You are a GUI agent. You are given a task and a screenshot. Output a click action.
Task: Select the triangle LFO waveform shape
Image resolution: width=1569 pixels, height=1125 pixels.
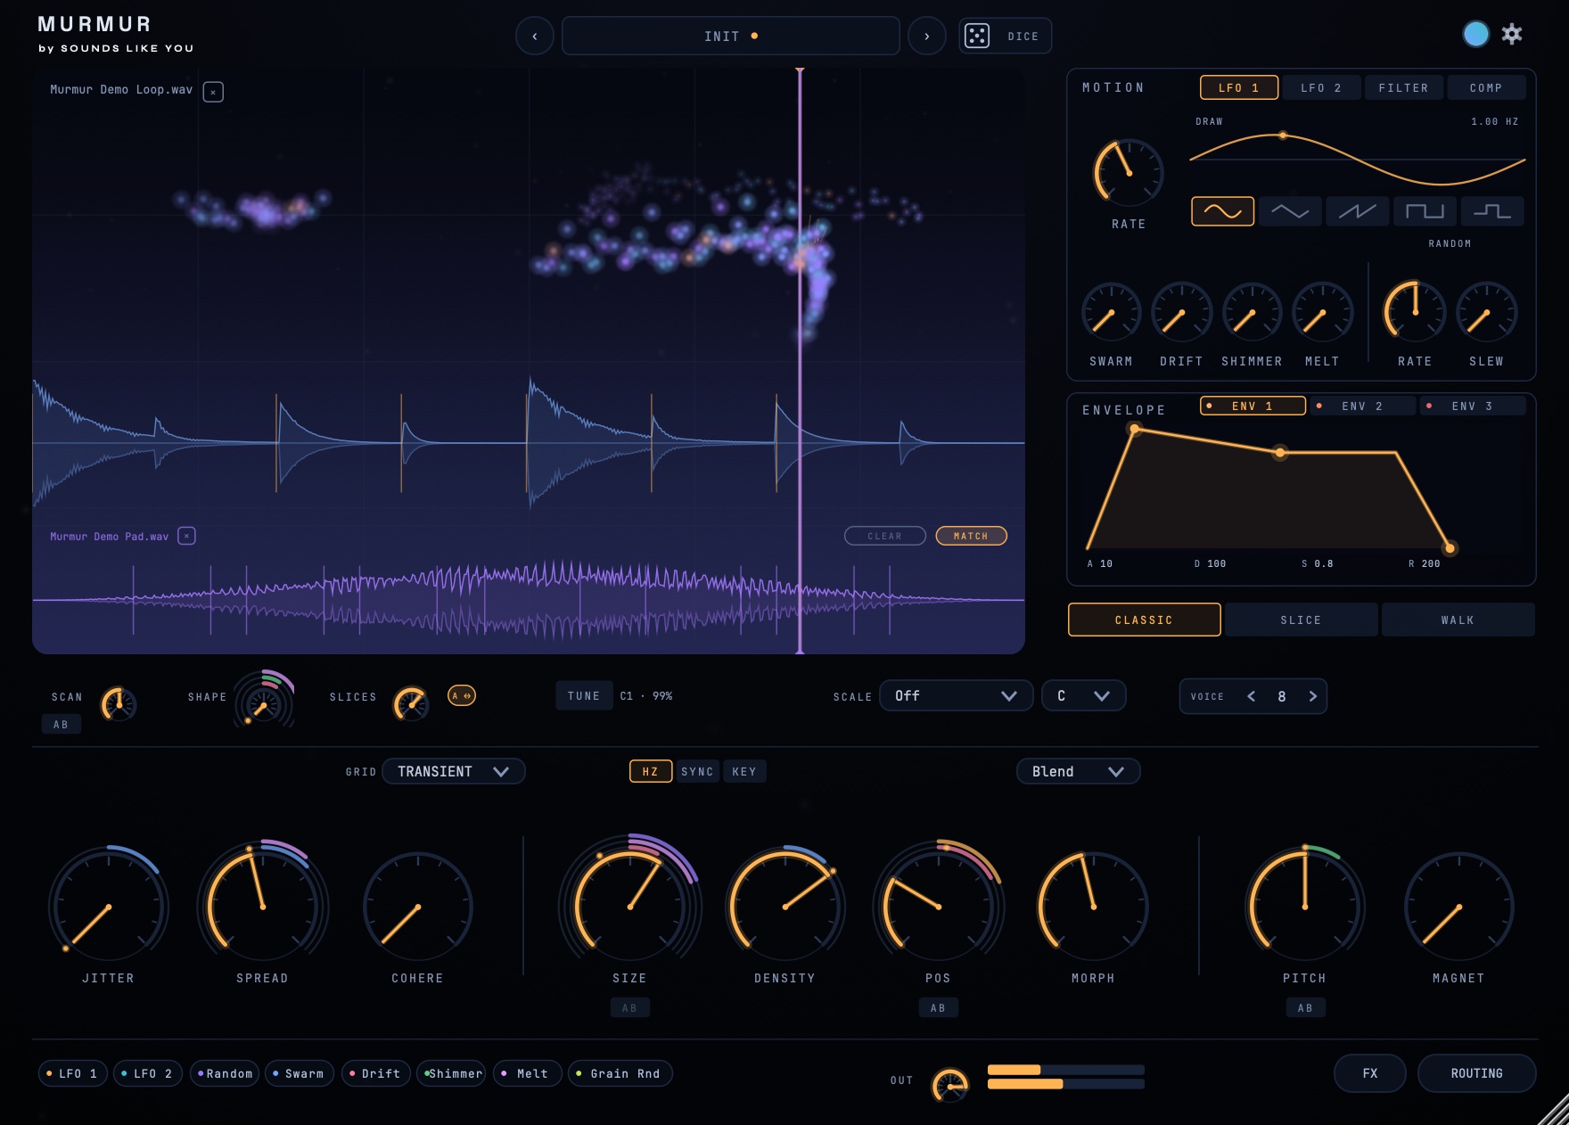tap(1290, 211)
